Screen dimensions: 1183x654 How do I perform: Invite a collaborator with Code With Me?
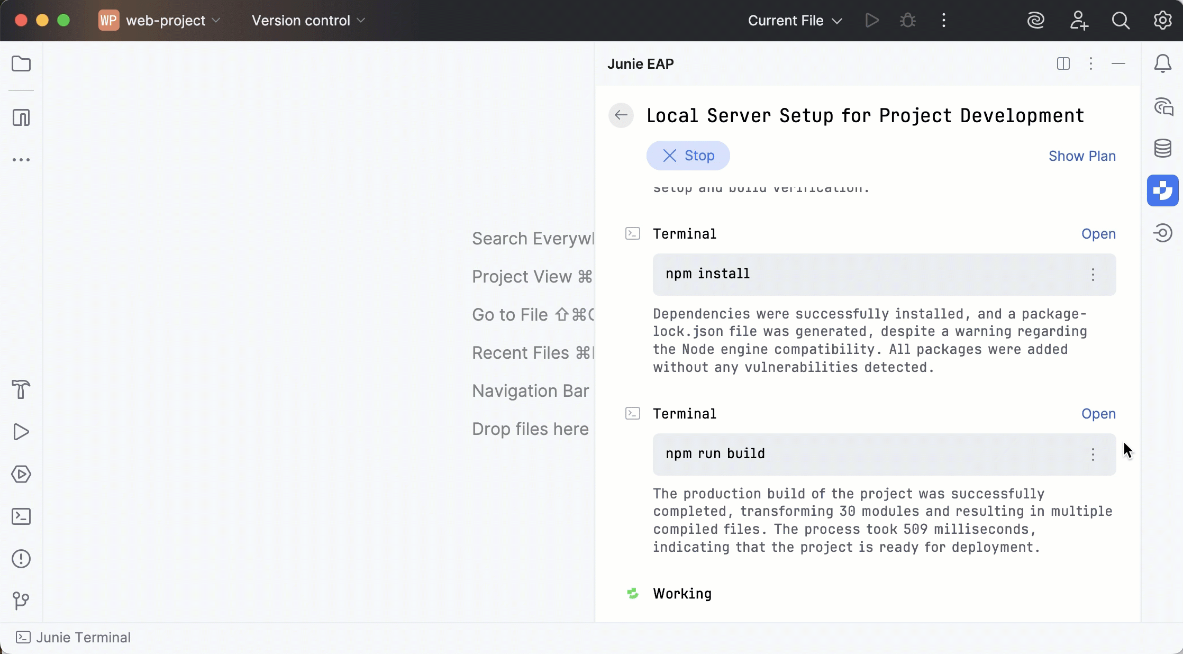[1079, 21]
